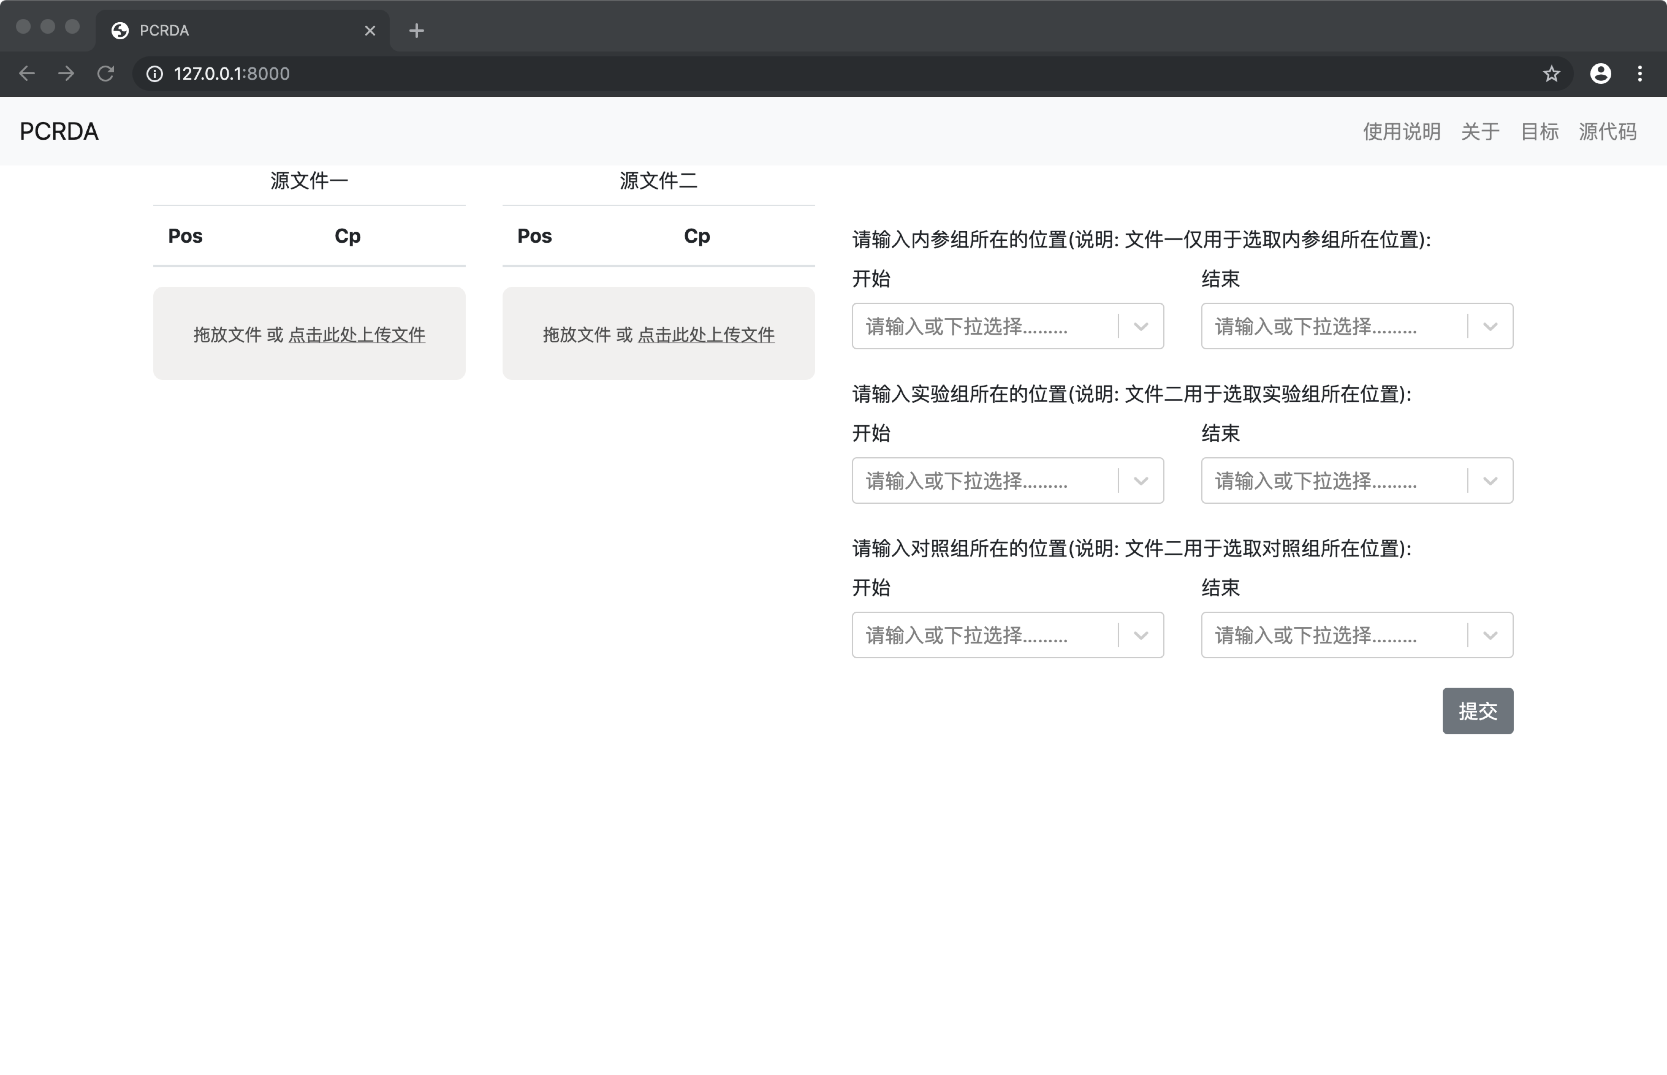Open the 源代码 link
Image resolution: width=1667 pixels, height=1075 pixels.
pos(1608,131)
